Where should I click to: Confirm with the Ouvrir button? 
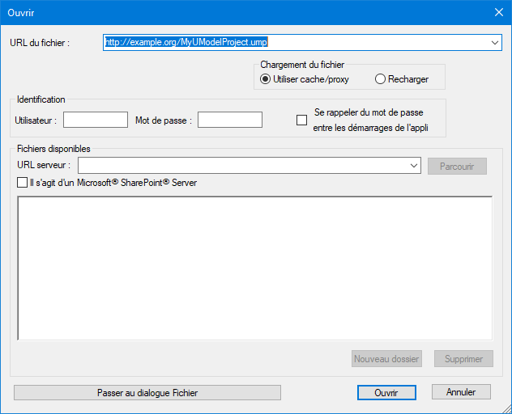pyautogui.click(x=386, y=392)
